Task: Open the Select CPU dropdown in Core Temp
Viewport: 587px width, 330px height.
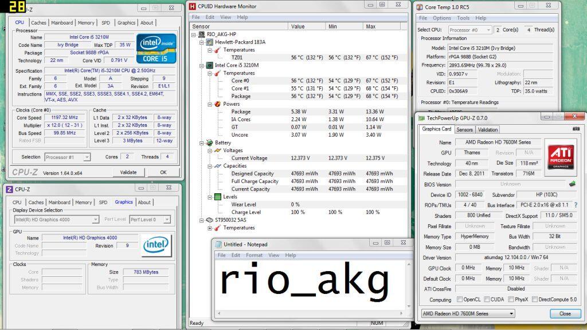Action: click(x=488, y=30)
